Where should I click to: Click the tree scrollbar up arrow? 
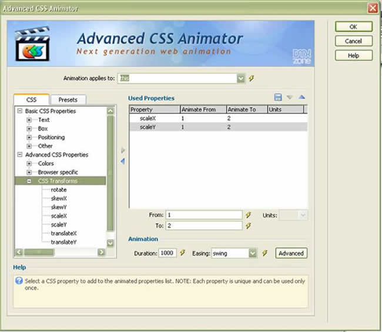click(110, 111)
